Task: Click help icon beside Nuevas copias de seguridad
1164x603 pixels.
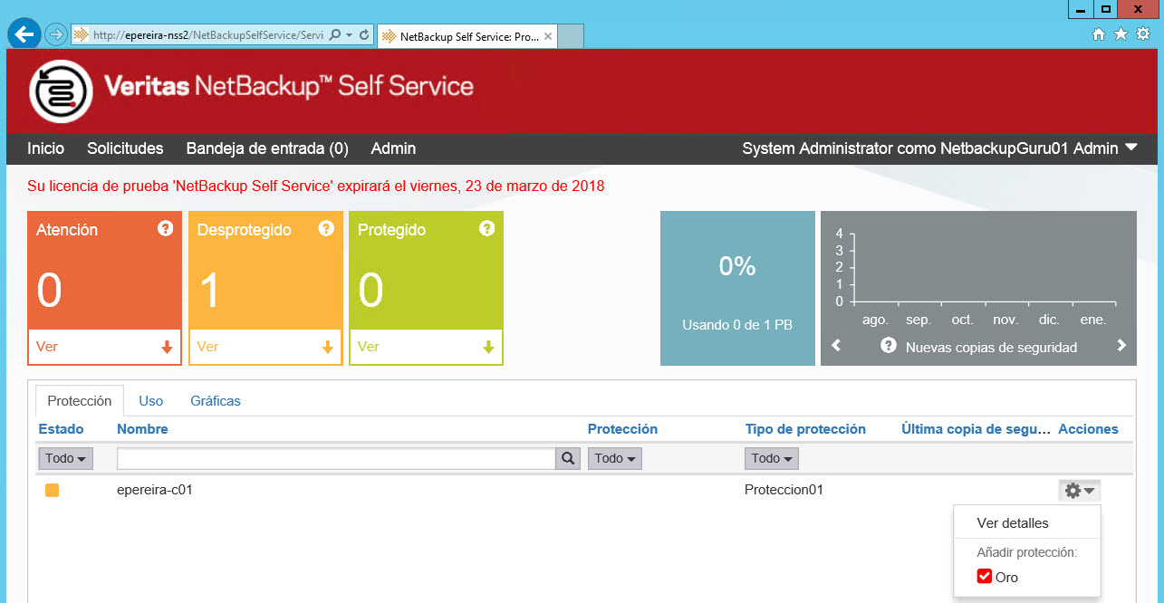Action: click(x=889, y=346)
